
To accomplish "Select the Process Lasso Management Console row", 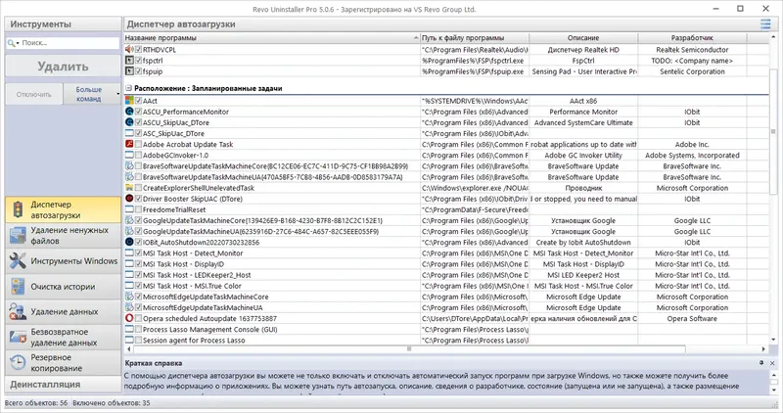I will (446, 329).
